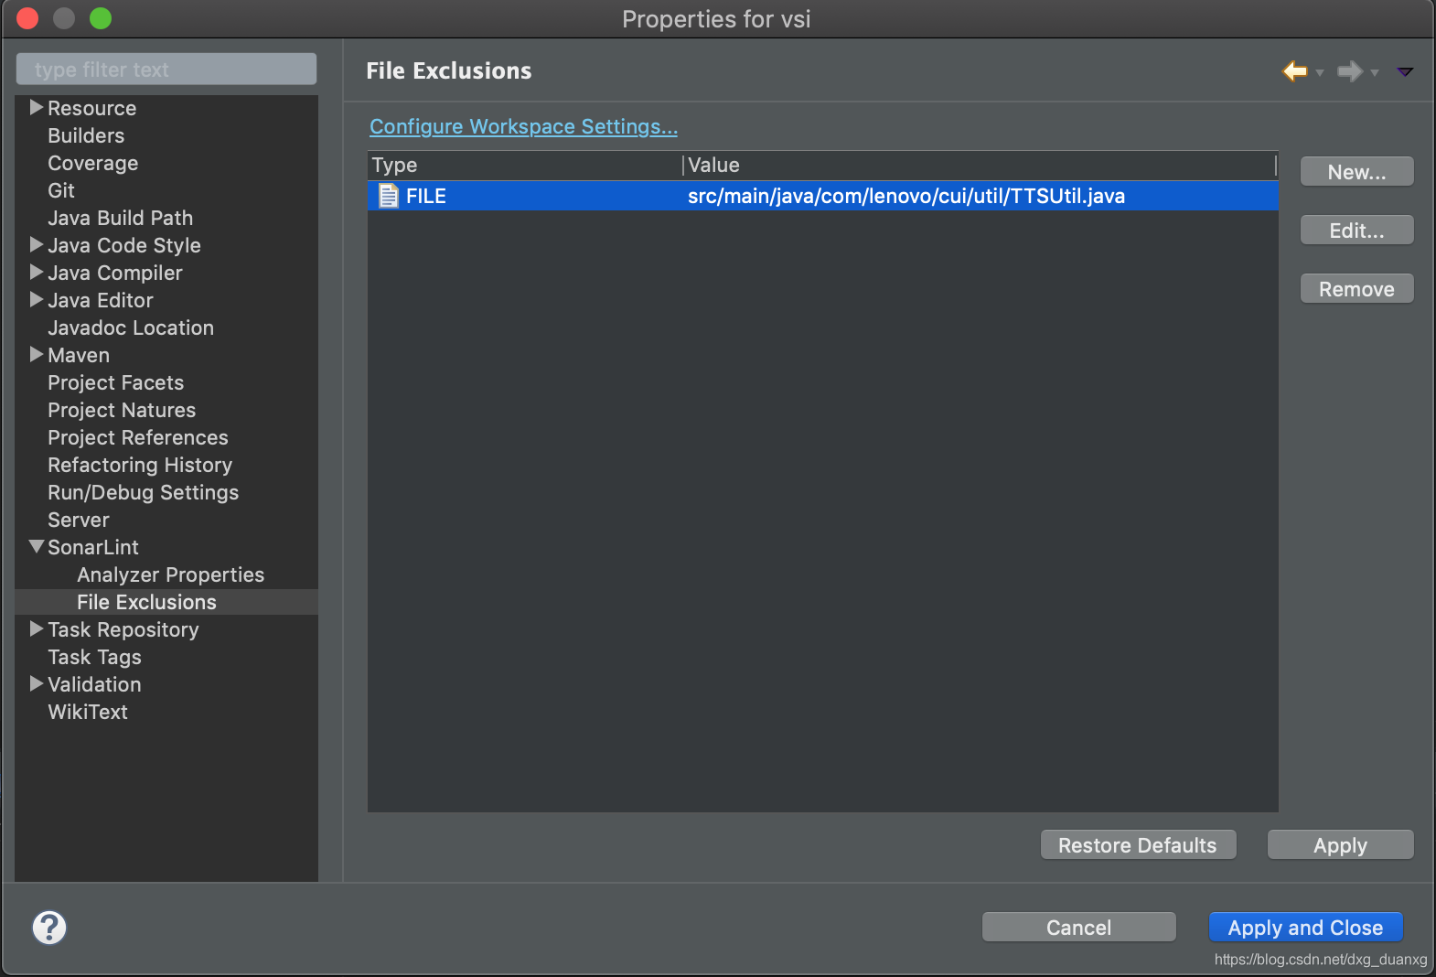1436x977 pixels.
Task: Open Git properties page
Action: point(61,190)
